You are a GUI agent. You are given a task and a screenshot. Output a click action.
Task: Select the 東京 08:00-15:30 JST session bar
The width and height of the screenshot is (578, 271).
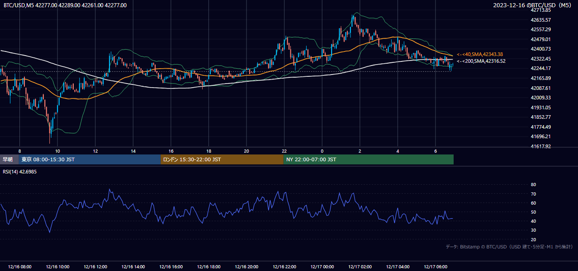click(90, 159)
